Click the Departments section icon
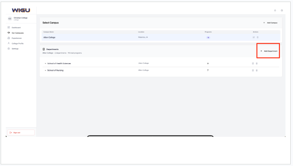 click(44, 49)
